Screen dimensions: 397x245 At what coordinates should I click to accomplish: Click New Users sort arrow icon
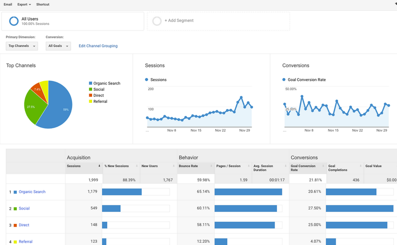tap(173, 166)
